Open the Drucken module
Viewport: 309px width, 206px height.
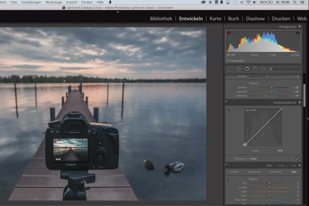point(281,19)
